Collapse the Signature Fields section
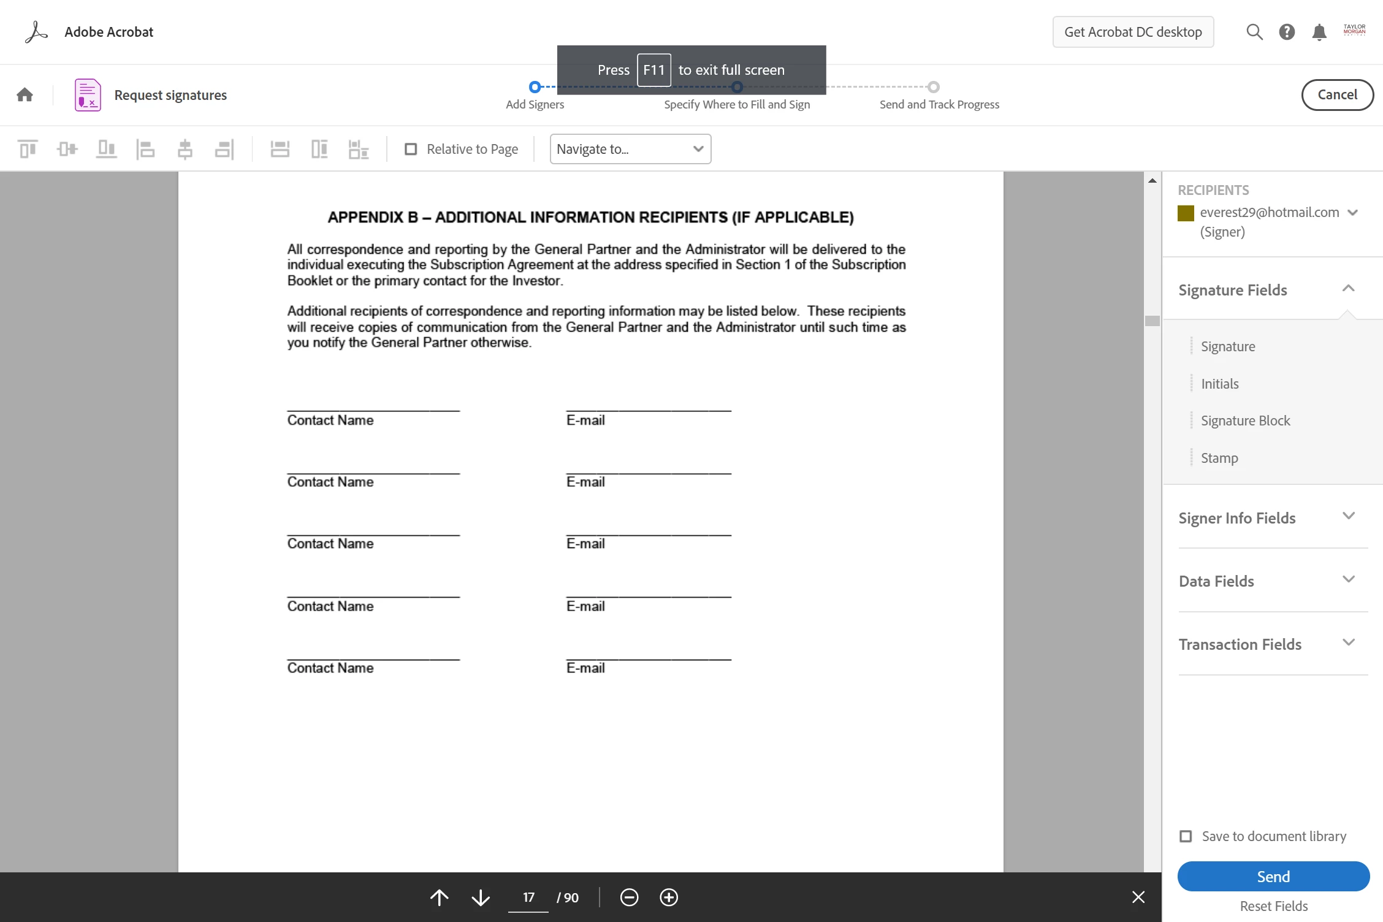Image resolution: width=1383 pixels, height=922 pixels. 1347,289
